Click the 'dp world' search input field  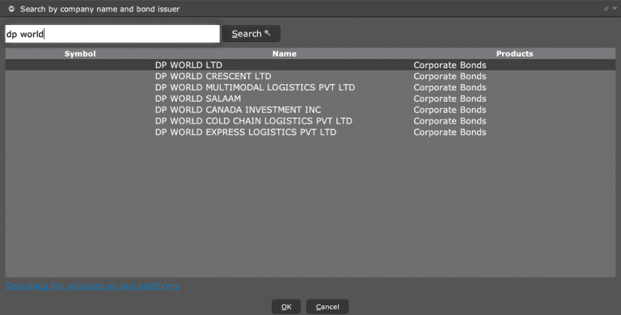pos(112,34)
